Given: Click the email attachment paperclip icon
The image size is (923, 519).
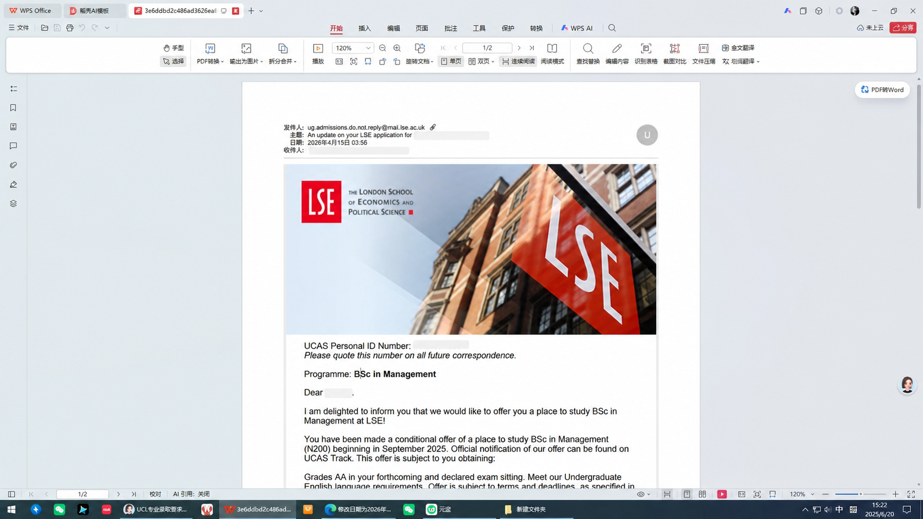Looking at the screenshot, I should (x=433, y=127).
